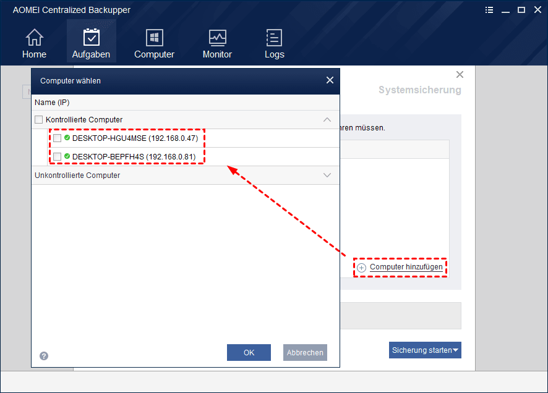Click the help question mark icon
This screenshot has height=393, width=548.
click(x=44, y=356)
